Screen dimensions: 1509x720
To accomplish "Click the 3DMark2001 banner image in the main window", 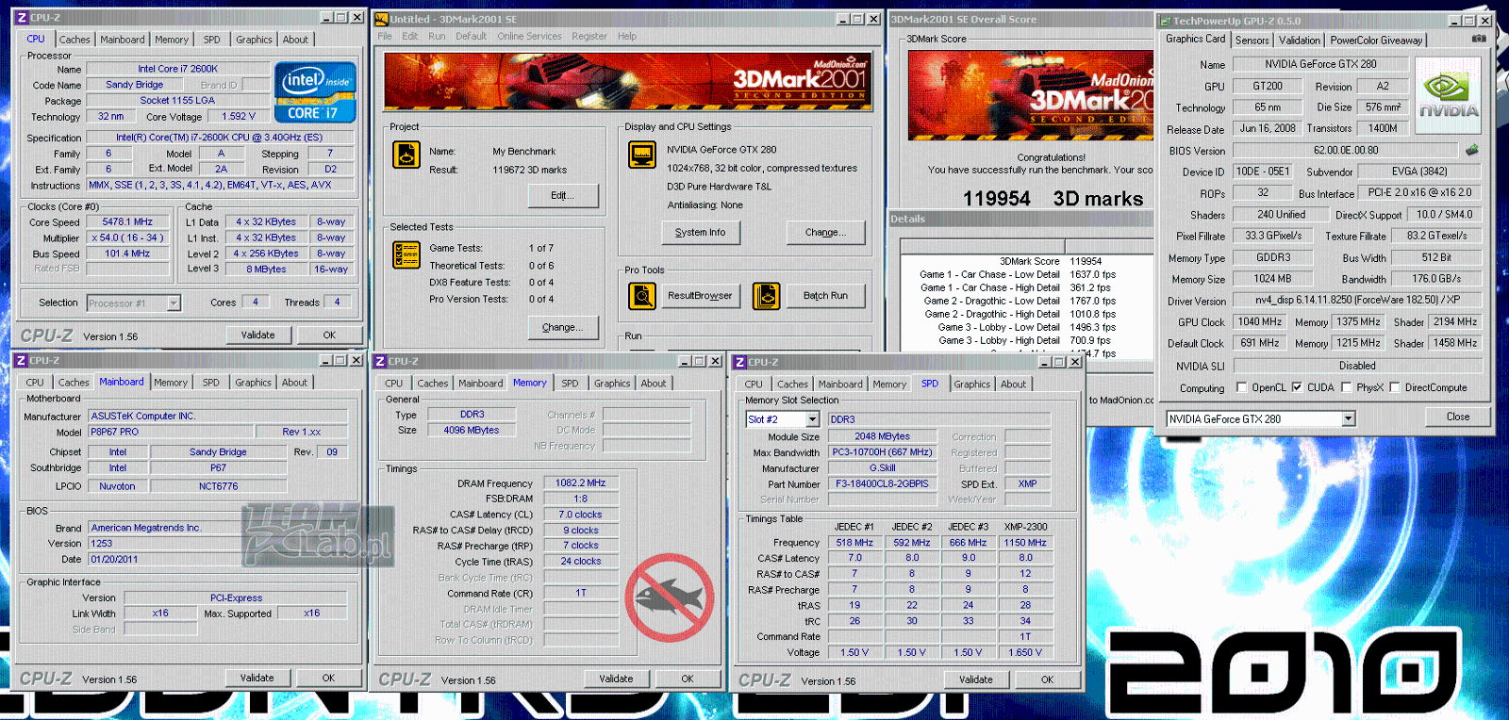I will point(628,81).
